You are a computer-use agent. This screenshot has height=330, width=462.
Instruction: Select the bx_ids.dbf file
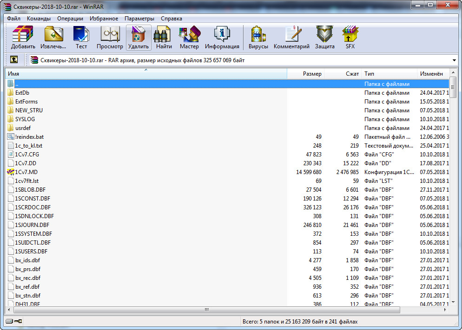pos(27,260)
